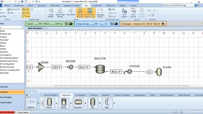Switch to Reactors palette tab
Viewport: 203px width, 114px height.
(x=106, y=95)
